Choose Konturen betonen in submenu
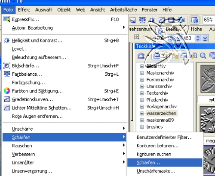The width and height of the screenshot is (215, 176). (165, 146)
